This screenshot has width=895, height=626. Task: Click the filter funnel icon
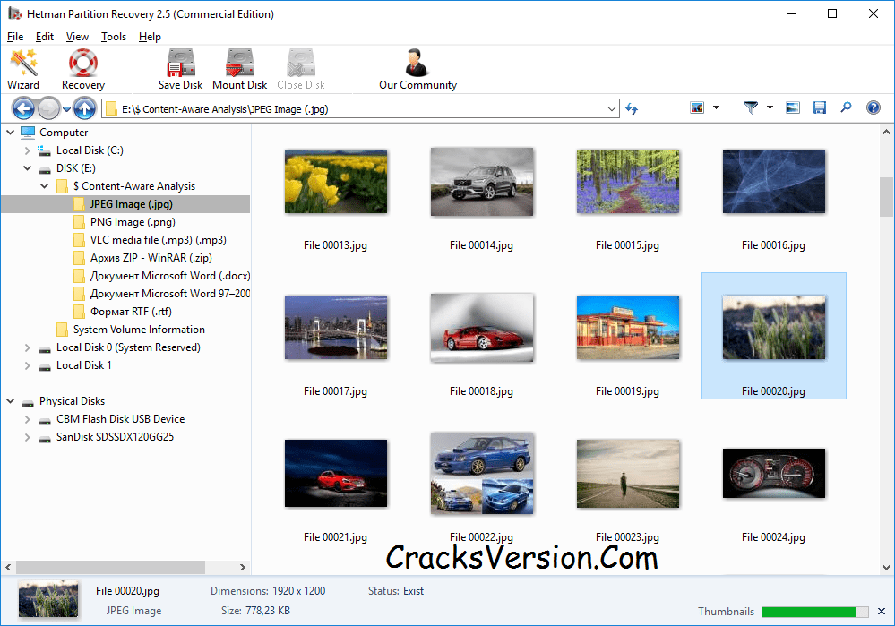tap(751, 107)
